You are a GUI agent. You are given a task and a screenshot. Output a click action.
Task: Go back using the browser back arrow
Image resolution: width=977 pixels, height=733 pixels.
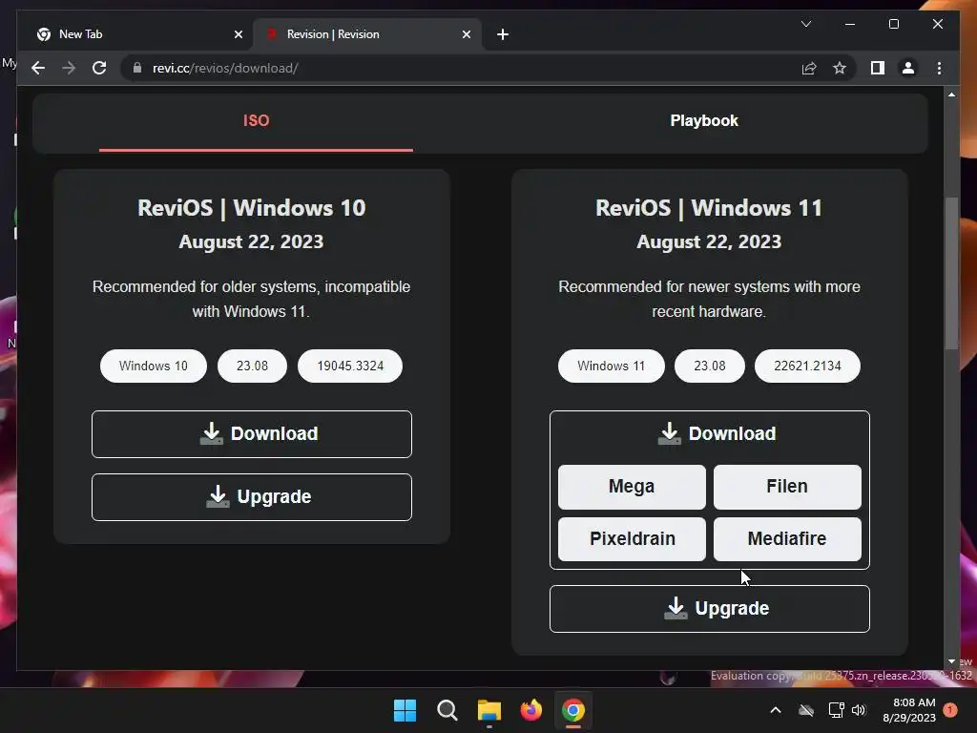(38, 68)
